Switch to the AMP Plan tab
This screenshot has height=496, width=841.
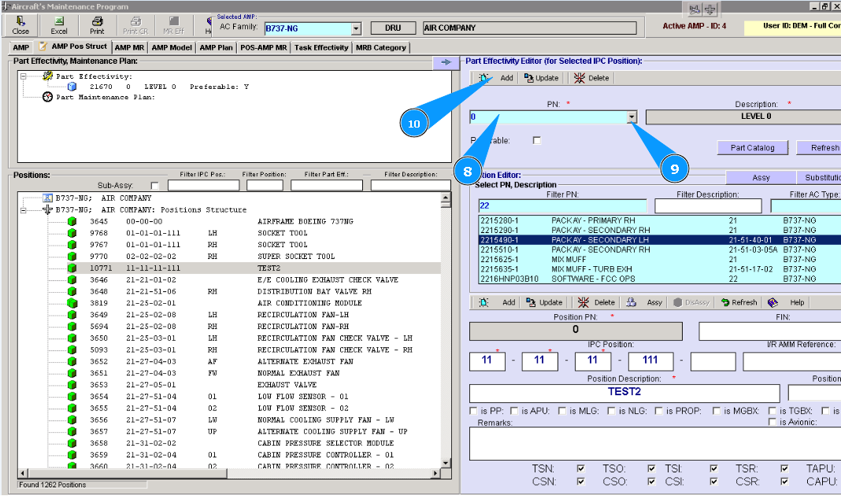pos(216,47)
